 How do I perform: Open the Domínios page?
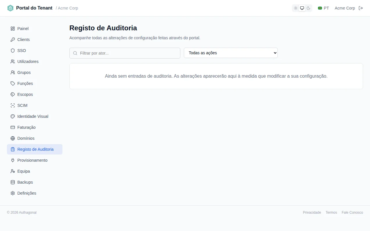[35, 138]
